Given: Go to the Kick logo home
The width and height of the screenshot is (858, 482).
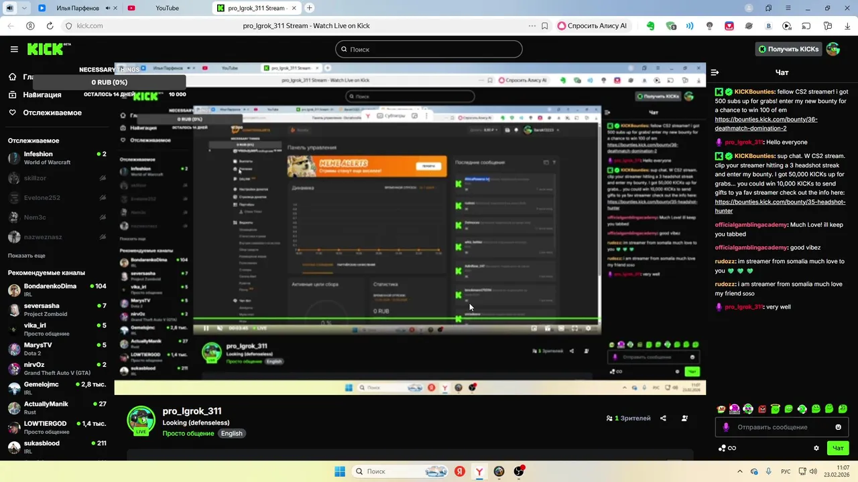Looking at the screenshot, I should 48,49.
